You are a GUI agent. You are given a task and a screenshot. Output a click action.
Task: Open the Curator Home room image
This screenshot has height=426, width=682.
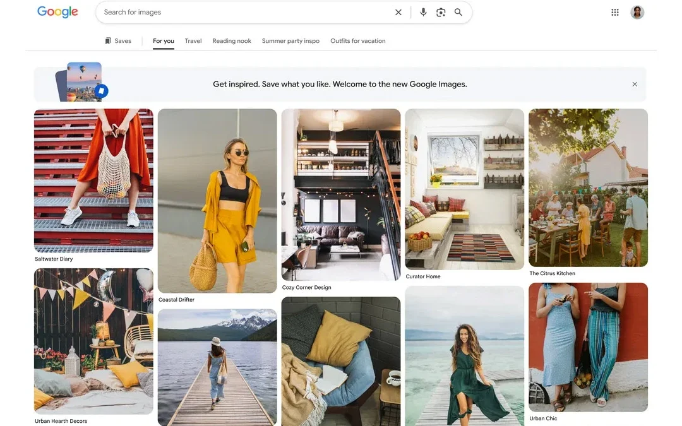click(x=465, y=189)
